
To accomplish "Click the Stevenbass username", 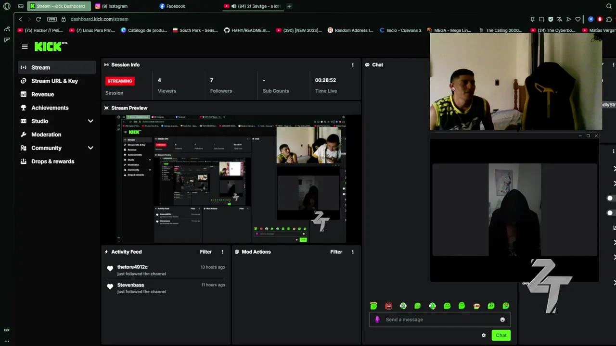I will pyautogui.click(x=130, y=285).
